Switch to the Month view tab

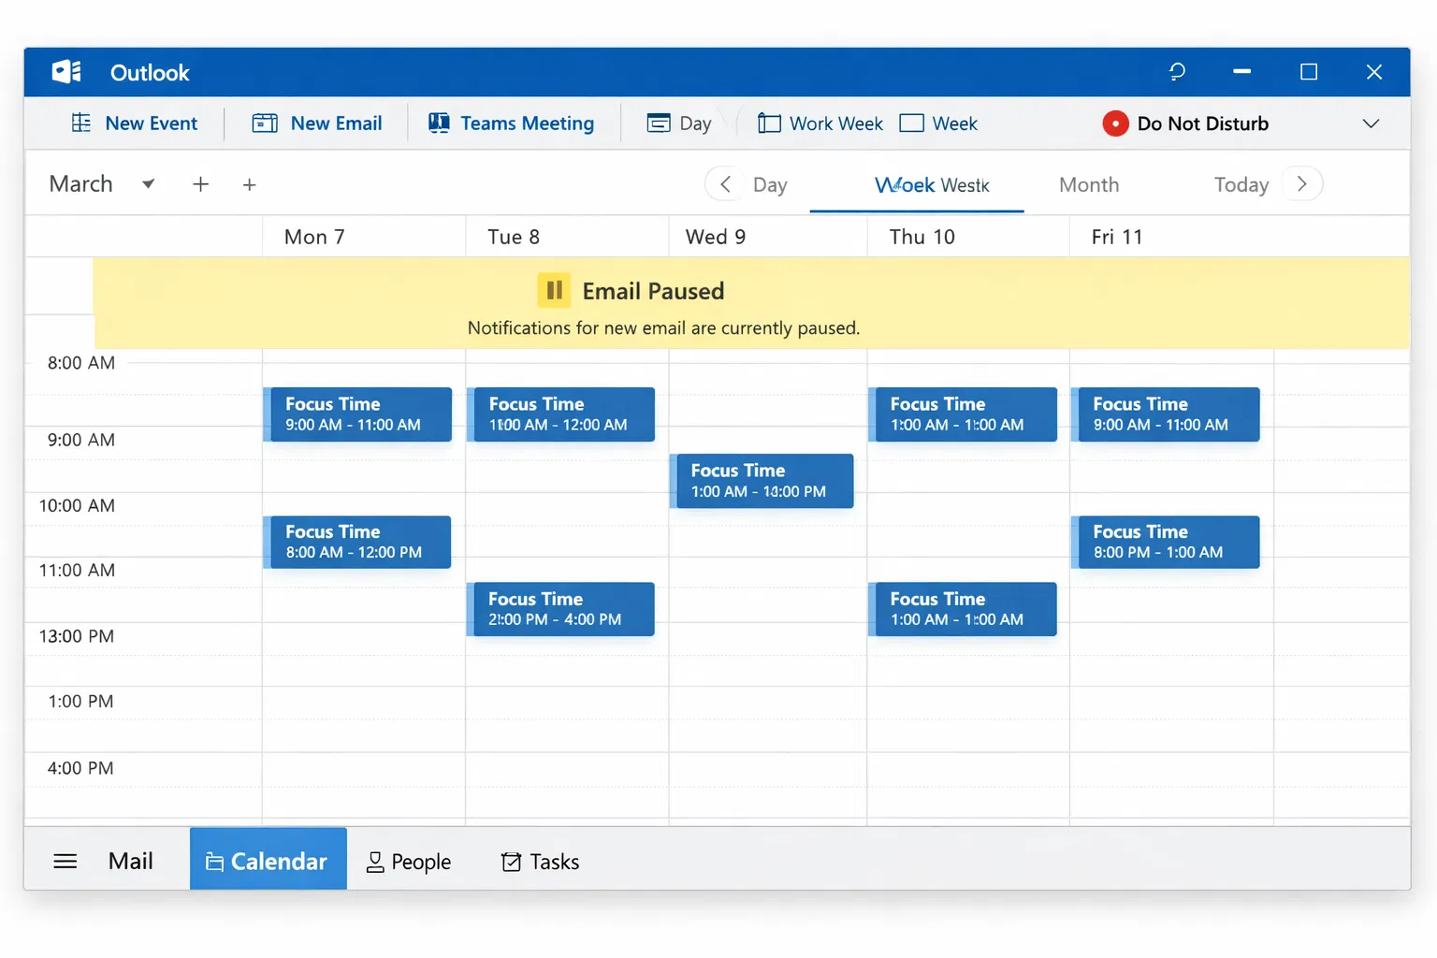pos(1089,184)
